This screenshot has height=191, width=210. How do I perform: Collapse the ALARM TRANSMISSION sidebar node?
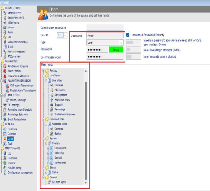pyautogui.click(x=1, y=81)
